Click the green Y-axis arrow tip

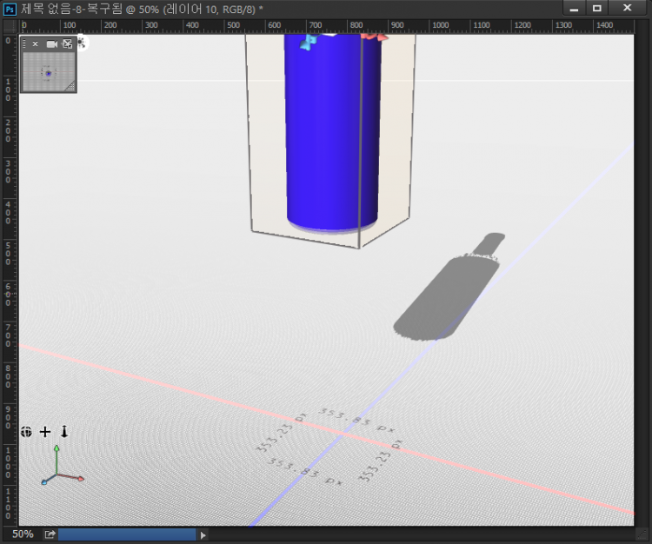[x=56, y=448]
